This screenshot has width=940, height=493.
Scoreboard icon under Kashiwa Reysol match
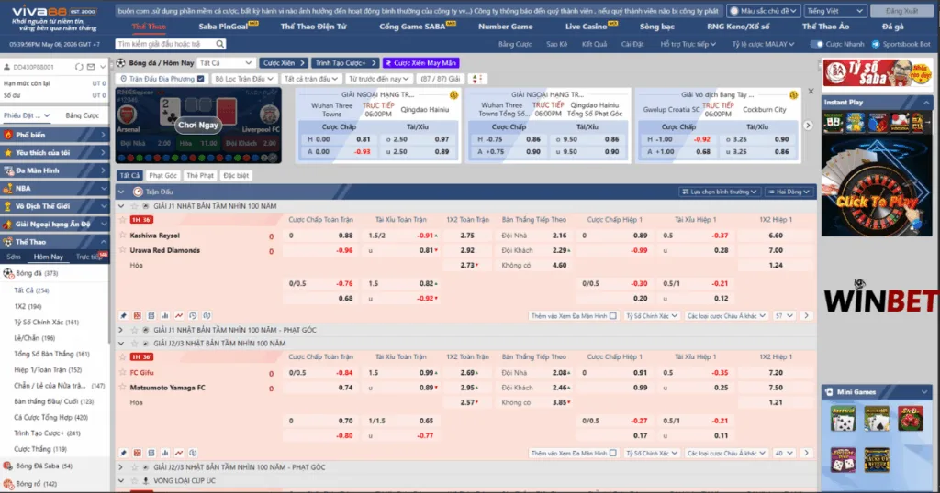[138, 316]
